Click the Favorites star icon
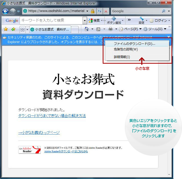Screen dimensions: 182x179 [x=6, y=29]
